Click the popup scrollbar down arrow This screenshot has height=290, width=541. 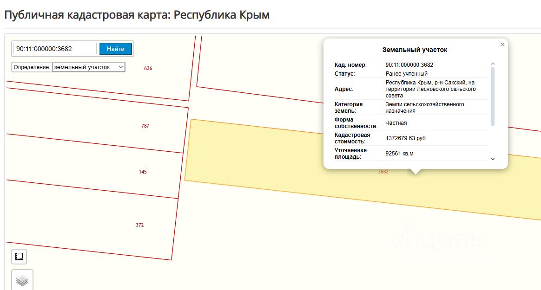pos(493,159)
